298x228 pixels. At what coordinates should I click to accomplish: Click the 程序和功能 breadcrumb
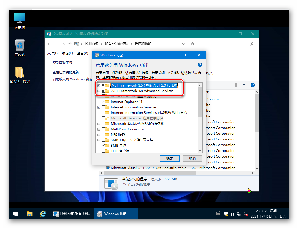pos(143,44)
